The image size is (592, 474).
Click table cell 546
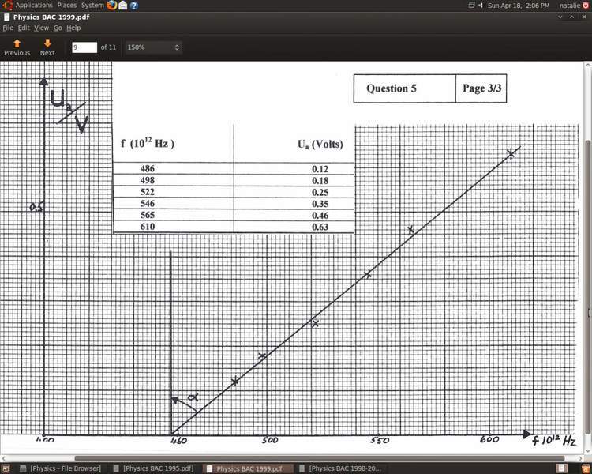(148, 203)
